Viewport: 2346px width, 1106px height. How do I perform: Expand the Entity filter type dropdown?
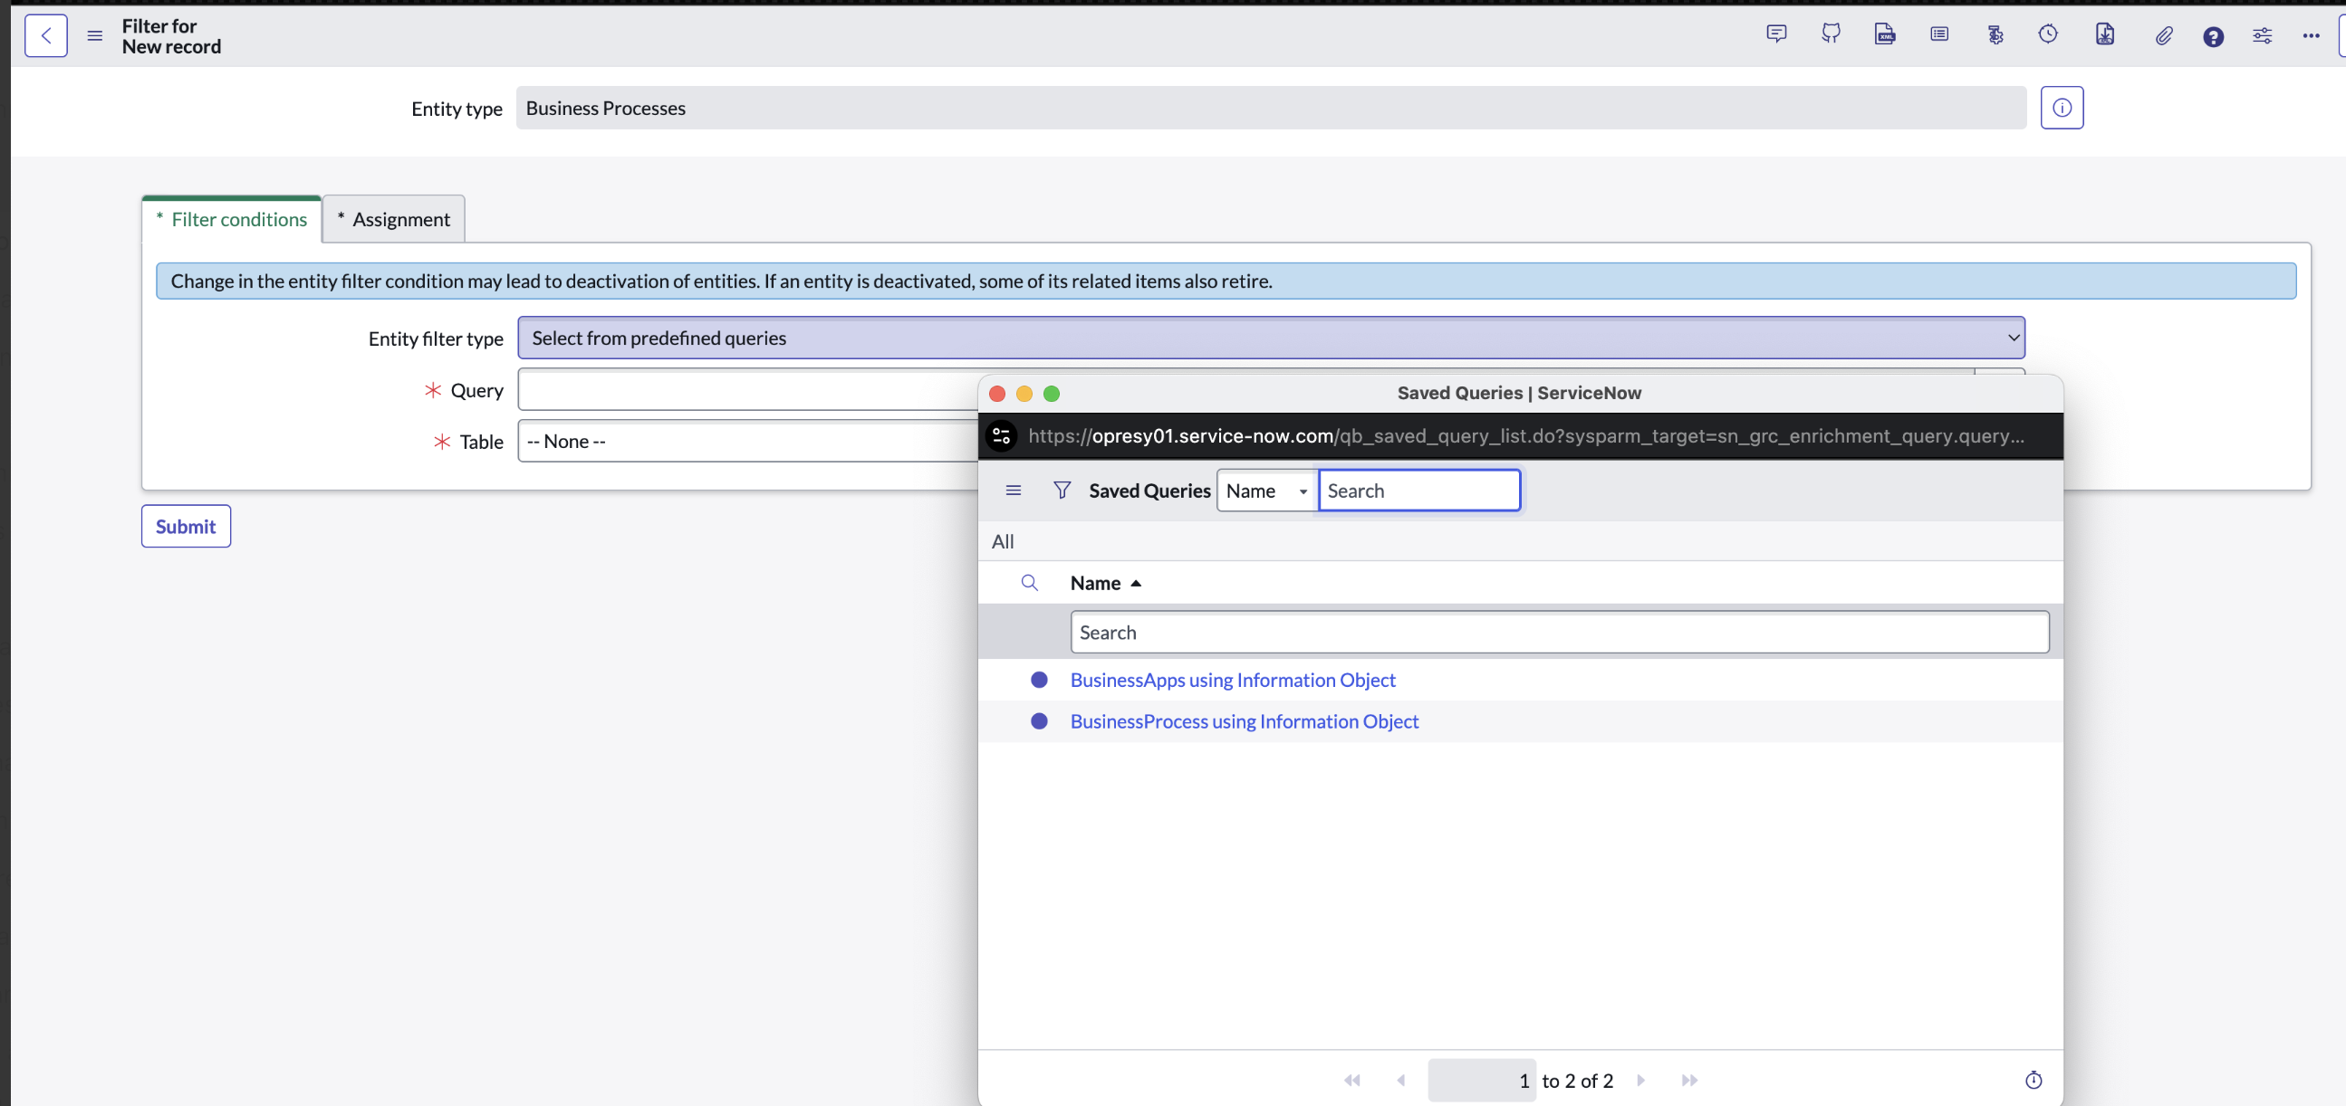(x=1272, y=338)
